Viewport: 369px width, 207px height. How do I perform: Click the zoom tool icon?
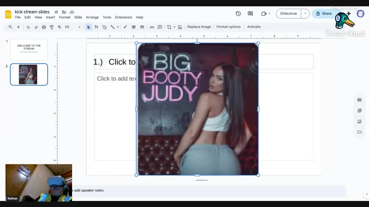click(x=59, y=27)
